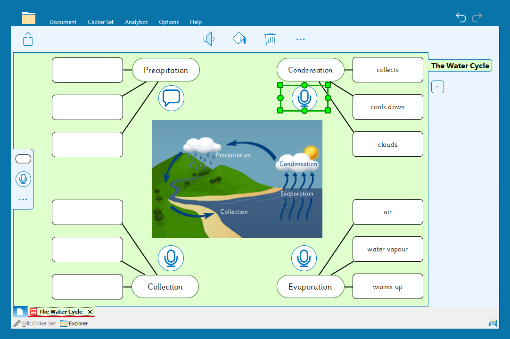Close The Water Cycle tab

(90, 312)
